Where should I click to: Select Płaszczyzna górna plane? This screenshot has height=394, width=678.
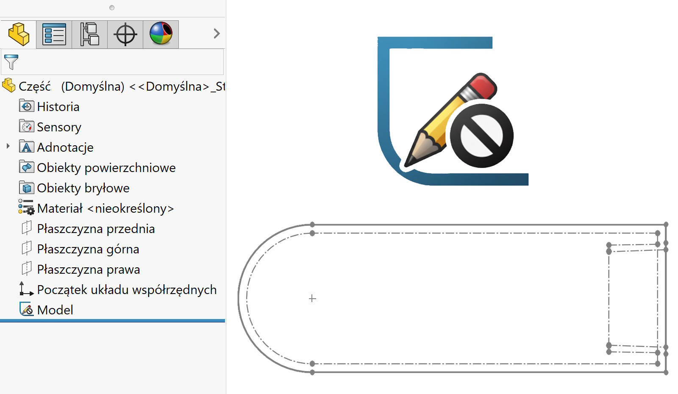tap(88, 249)
